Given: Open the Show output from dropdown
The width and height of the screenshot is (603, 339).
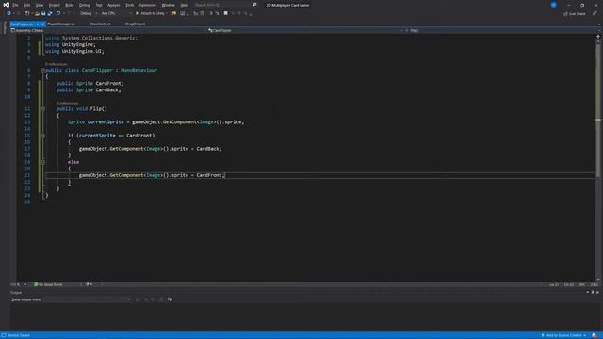Looking at the screenshot, I should 87,299.
